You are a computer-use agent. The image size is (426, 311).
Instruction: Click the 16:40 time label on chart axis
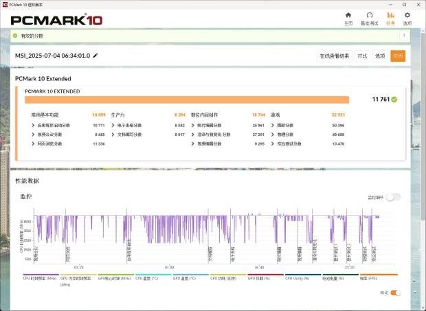(259, 268)
